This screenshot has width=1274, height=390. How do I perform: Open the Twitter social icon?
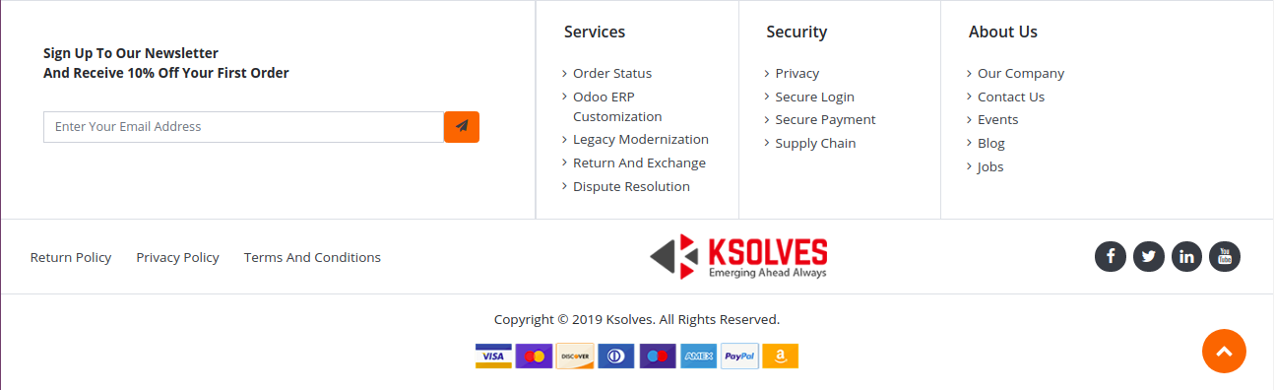pos(1148,257)
